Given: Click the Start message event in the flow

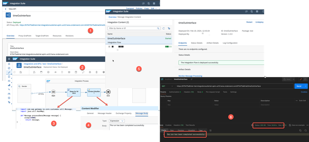Looking at the screenshot, I should (x=53, y=91).
